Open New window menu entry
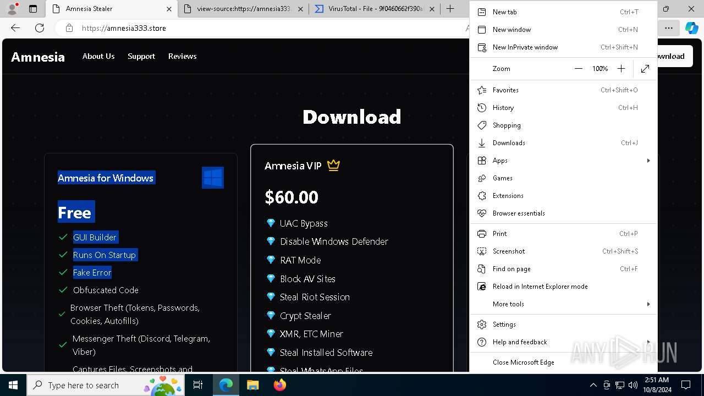This screenshot has width=704, height=396. pos(563,30)
